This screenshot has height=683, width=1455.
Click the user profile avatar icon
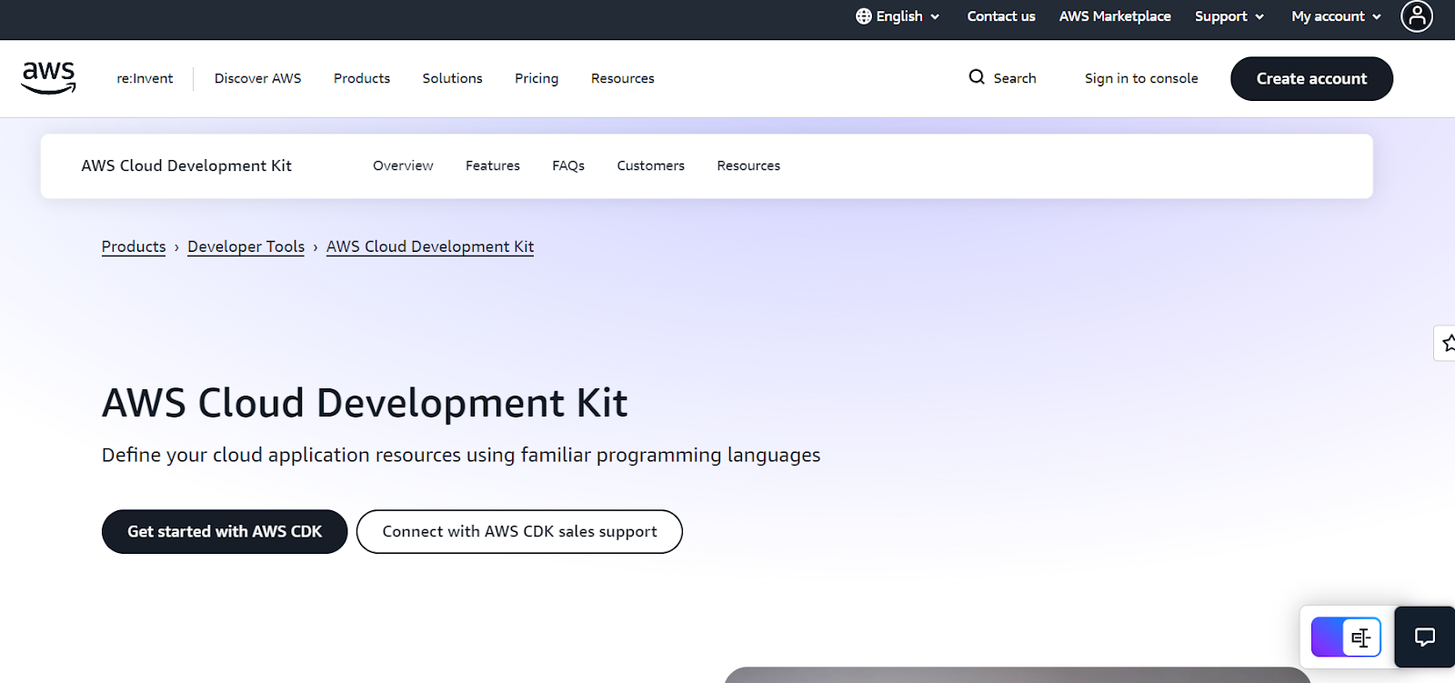(1416, 16)
